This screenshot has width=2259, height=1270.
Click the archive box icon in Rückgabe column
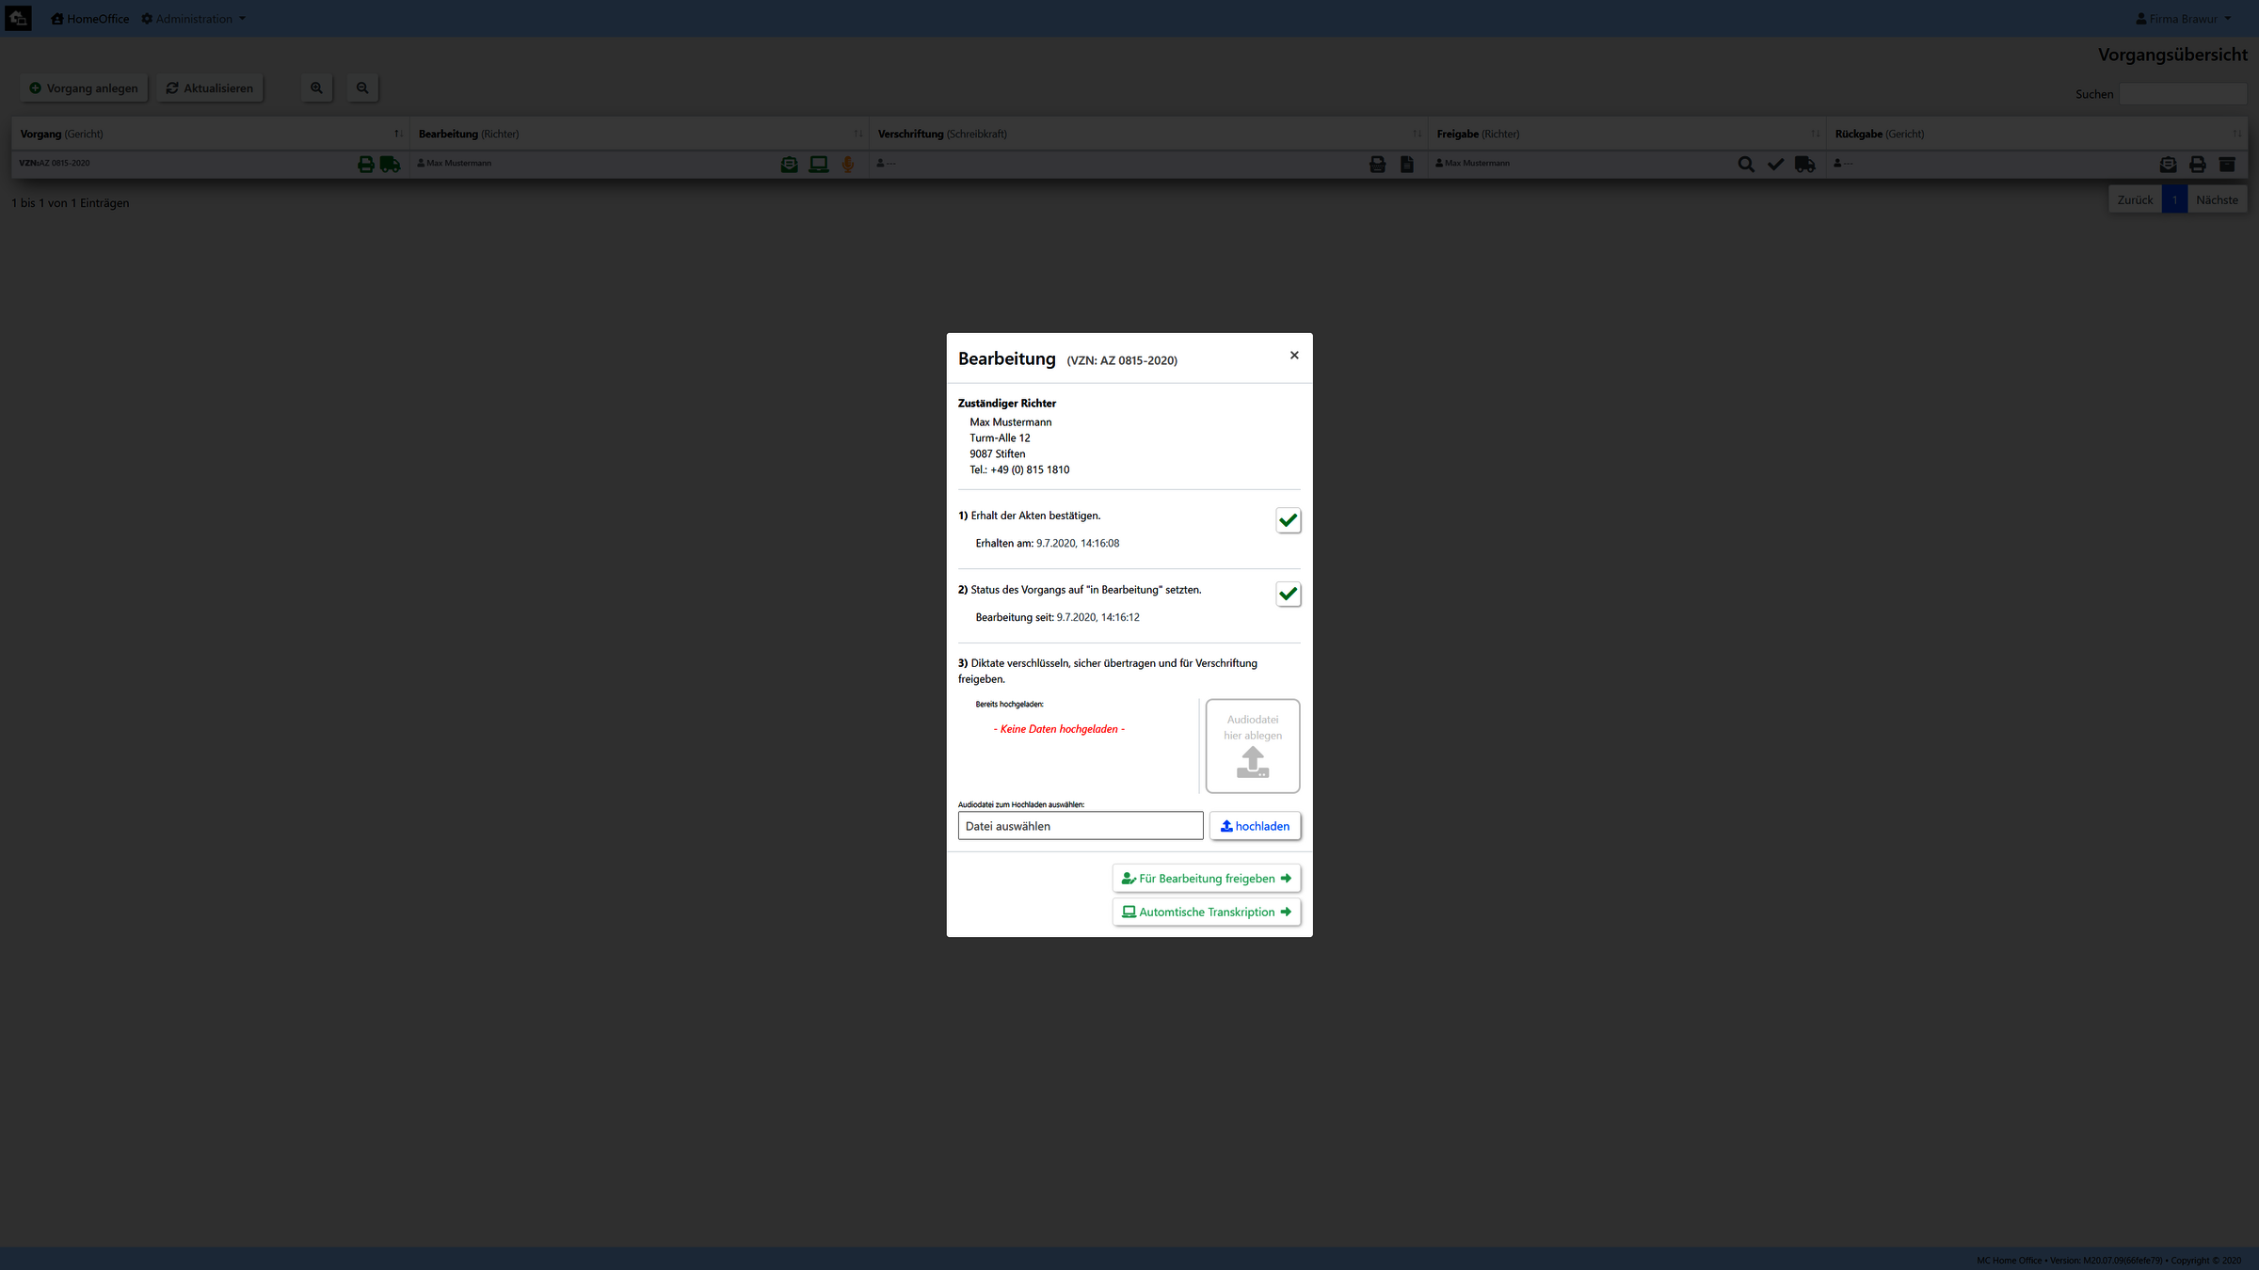tap(2227, 165)
